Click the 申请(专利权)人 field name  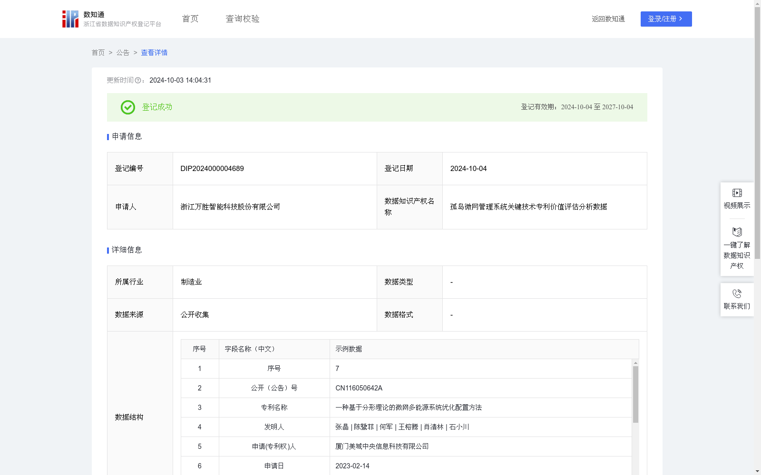pos(274,446)
